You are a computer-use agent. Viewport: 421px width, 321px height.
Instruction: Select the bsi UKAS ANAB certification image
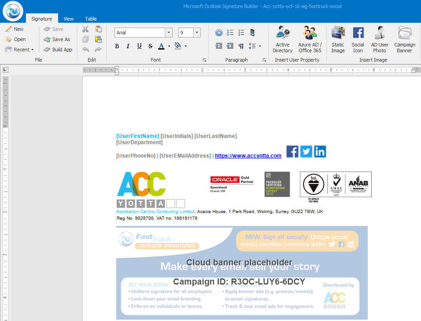336,187
